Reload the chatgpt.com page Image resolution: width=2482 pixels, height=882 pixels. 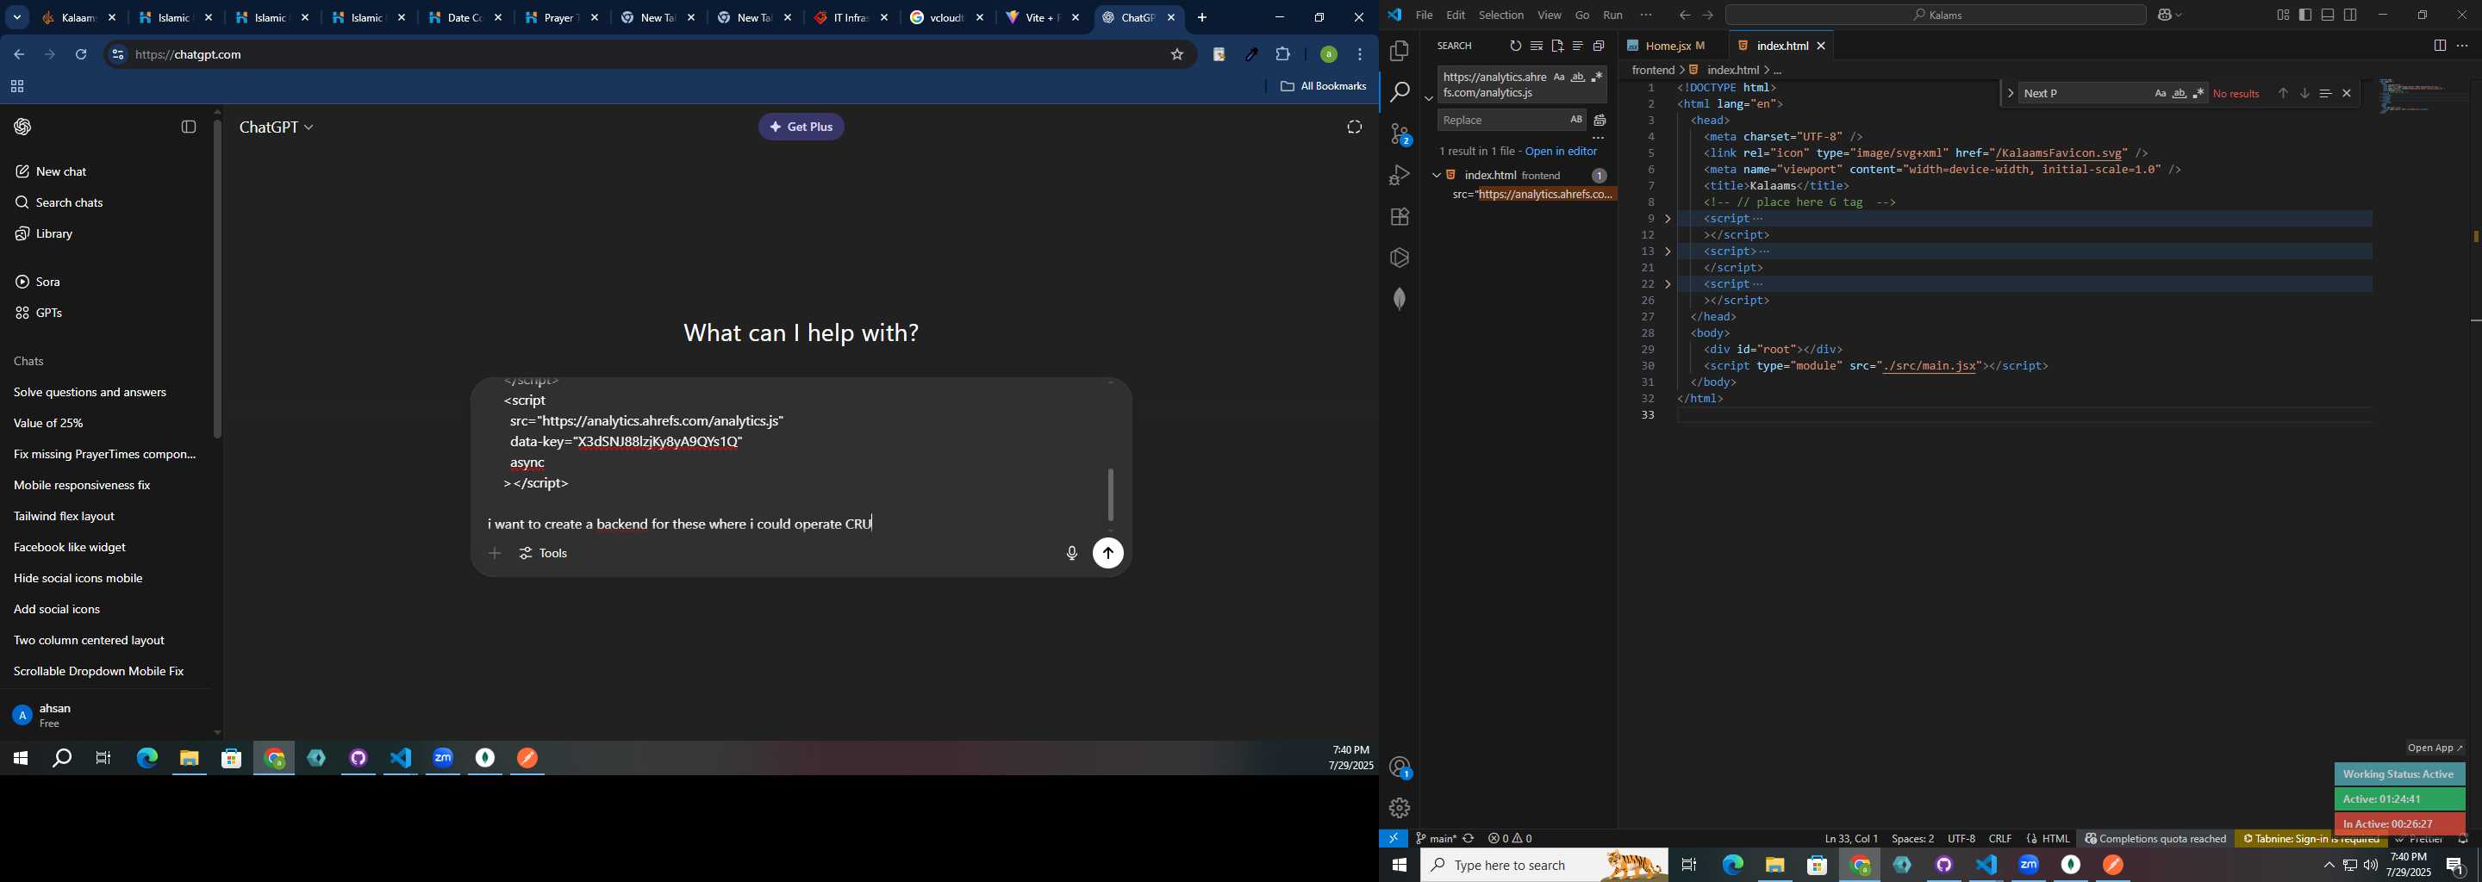[x=81, y=55]
